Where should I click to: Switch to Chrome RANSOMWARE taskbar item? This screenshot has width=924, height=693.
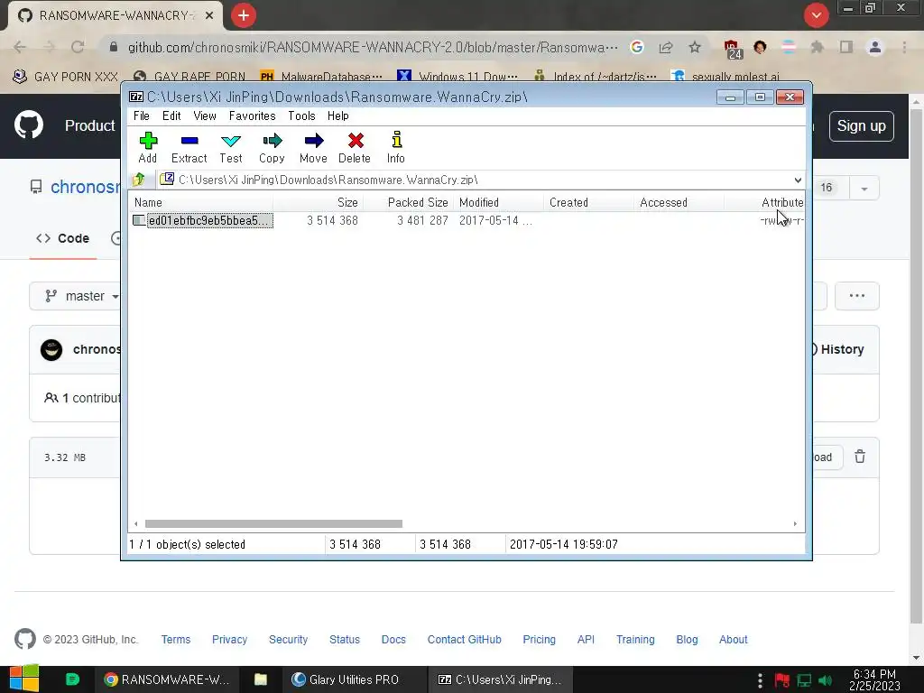pos(167,679)
